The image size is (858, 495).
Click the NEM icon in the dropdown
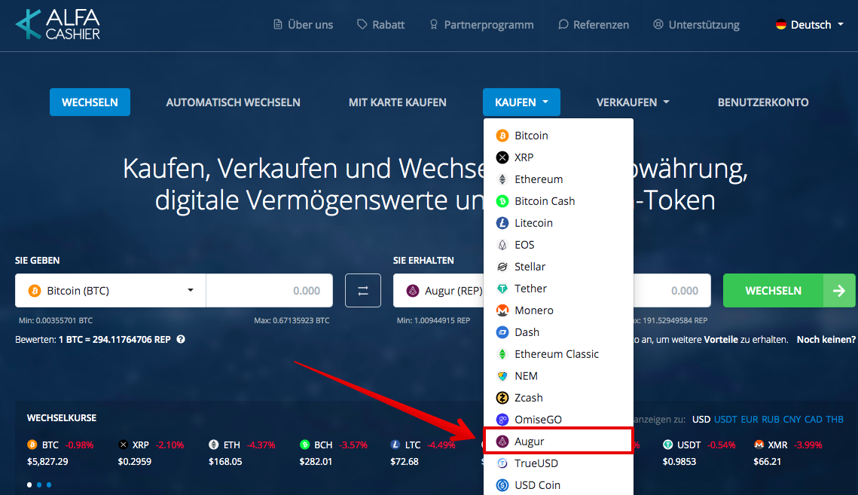tap(502, 376)
